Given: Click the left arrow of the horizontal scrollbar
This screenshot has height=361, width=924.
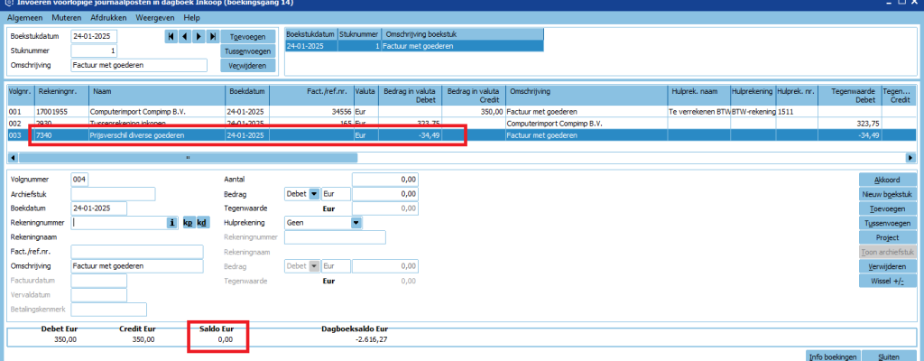Looking at the screenshot, I should (x=13, y=157).
